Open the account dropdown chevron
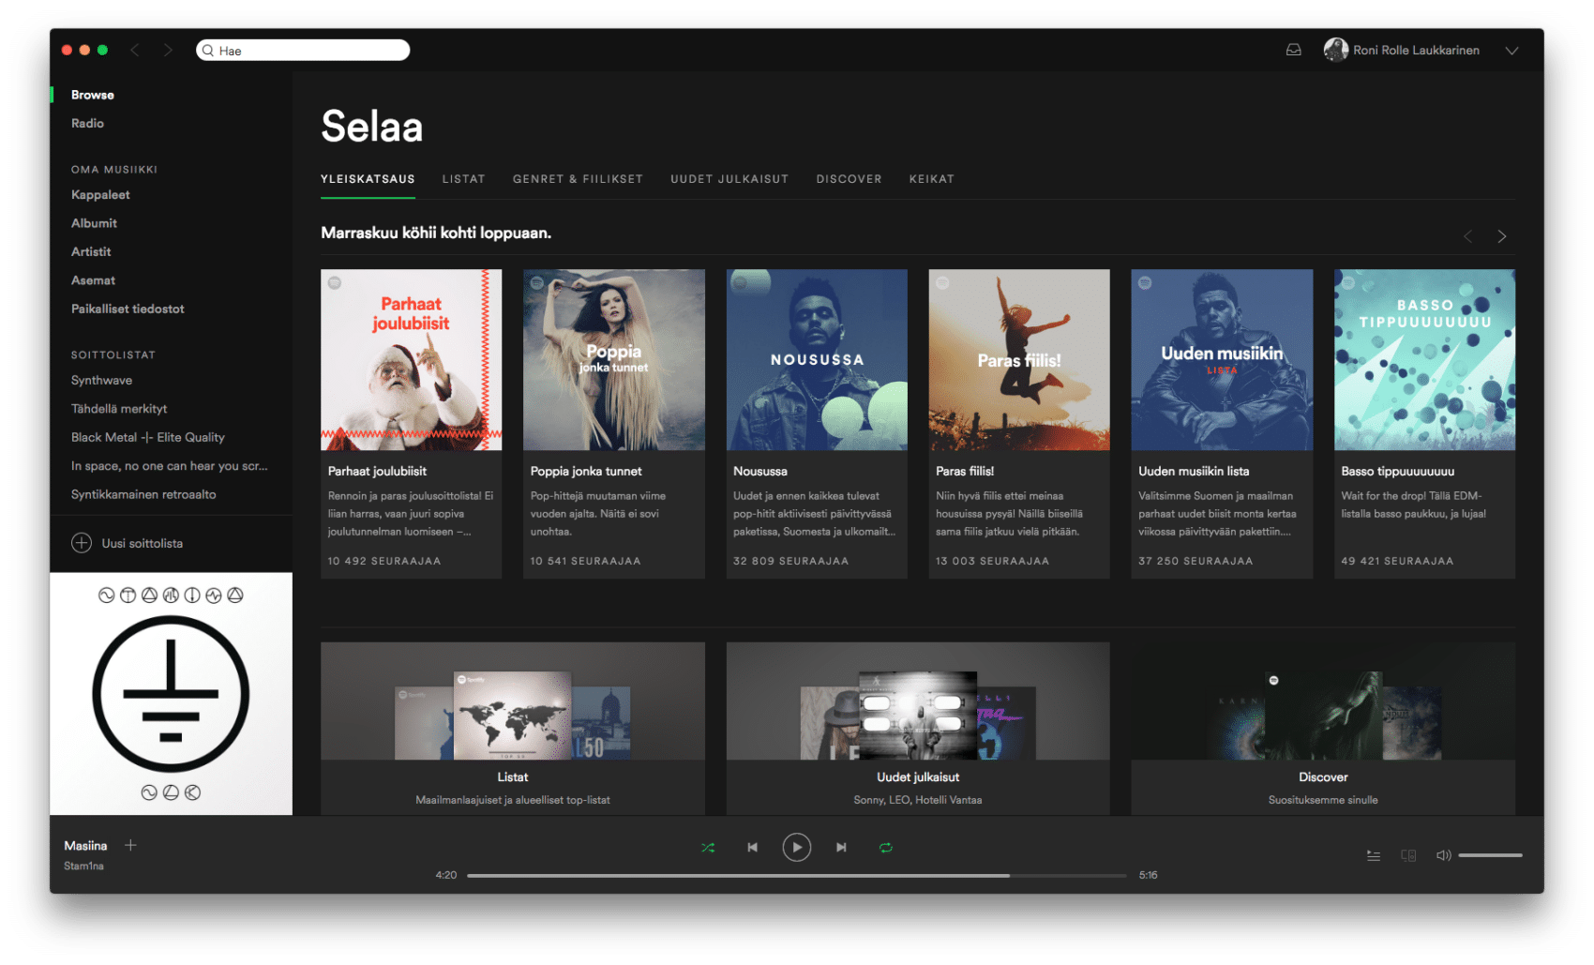1594x965 pixels. pos(1511,51)
